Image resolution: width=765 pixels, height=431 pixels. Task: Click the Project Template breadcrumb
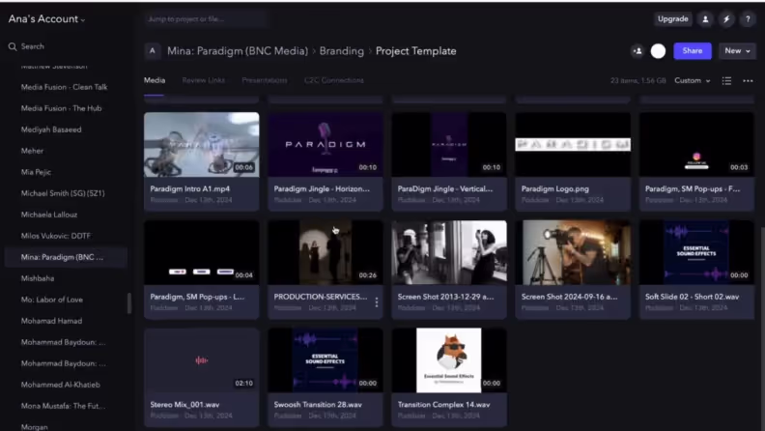point(415,51)
